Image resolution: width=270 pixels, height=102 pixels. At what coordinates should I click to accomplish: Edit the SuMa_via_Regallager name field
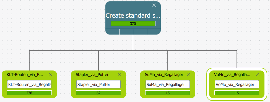click(168, 84)
